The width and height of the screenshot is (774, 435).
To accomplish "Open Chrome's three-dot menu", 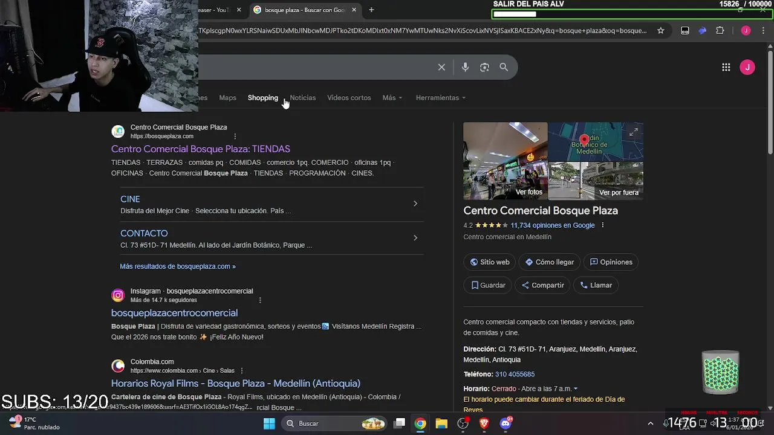I will (763, 30).
